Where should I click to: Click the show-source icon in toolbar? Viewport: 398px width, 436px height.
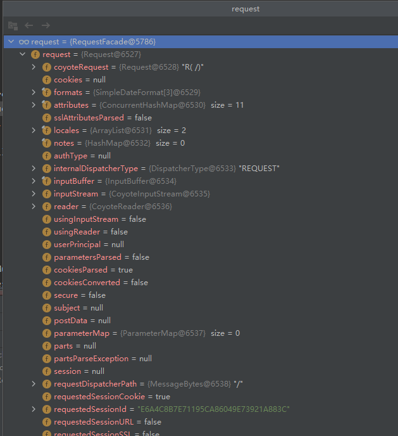pos(13,26)
